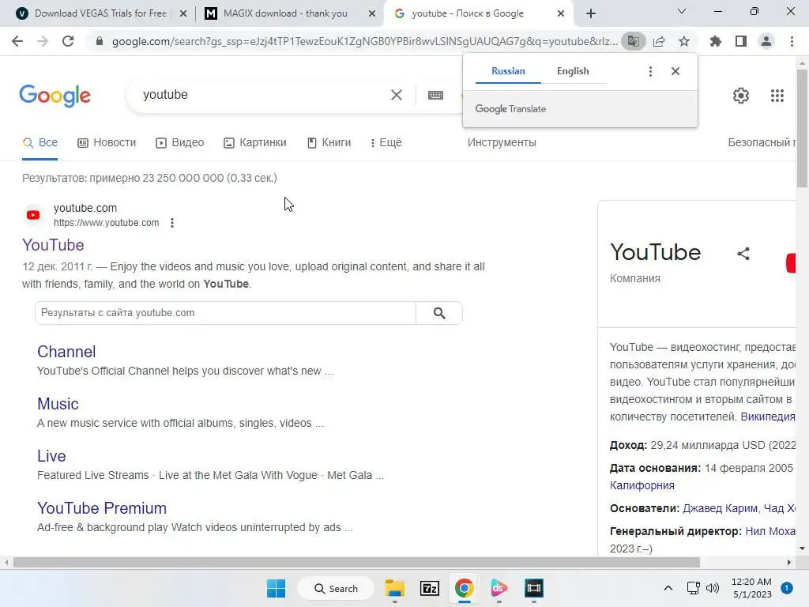Image resolution: width=809 pixels, height=607 pixels.
Task: Open the Channel sitelink
Action: coord(66,352)
